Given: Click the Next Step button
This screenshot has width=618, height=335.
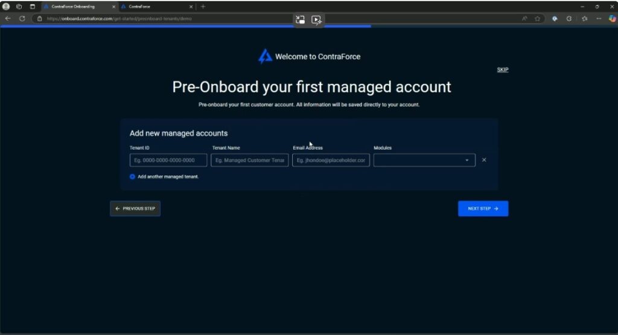Looking at the screenshot, I should point(483,208).
